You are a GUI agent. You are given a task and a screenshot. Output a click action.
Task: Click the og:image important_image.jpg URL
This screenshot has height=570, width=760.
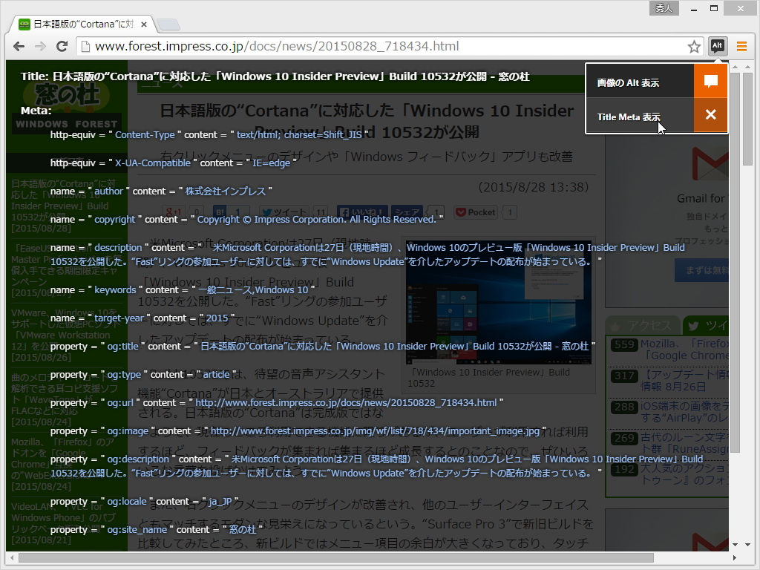tap(375, 431)
